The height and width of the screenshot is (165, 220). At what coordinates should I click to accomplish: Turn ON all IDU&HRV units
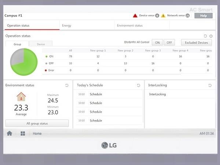157,43
